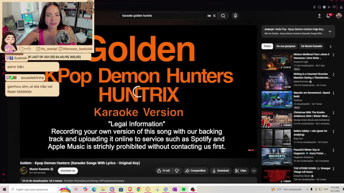Open File Explorer from taskbar
Image resolution: width=344 pixels, height=193 pixels.
tap(103, 190)
